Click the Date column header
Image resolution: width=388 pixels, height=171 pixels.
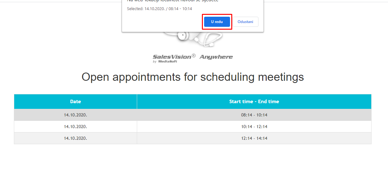pyautogui.click(x=76, y=102)
